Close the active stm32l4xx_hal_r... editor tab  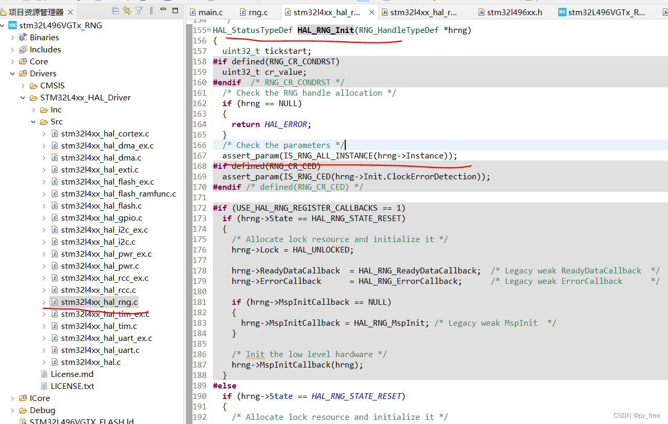coord(371,13)
